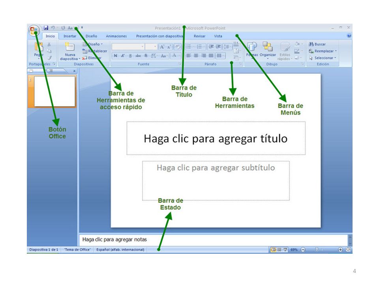Toggle align text right

[204, 56]
